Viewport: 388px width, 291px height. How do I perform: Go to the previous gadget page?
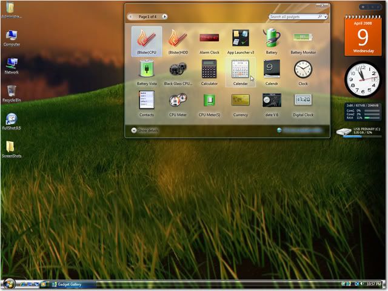point(130,16)
